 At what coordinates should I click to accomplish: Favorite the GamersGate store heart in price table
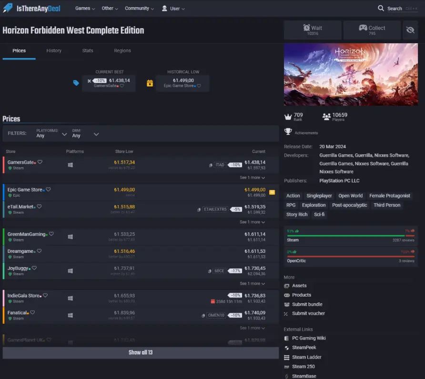[x=40, y=162]
